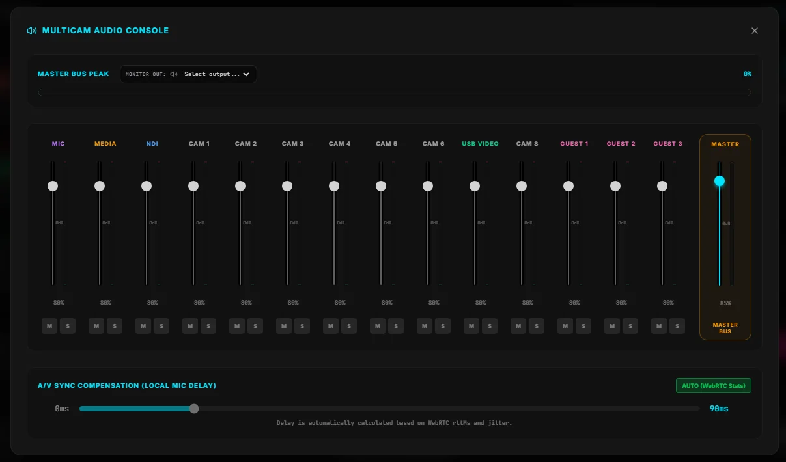
Task: Click the MASTER BUS label text
Action: click(x=725, y=328)
